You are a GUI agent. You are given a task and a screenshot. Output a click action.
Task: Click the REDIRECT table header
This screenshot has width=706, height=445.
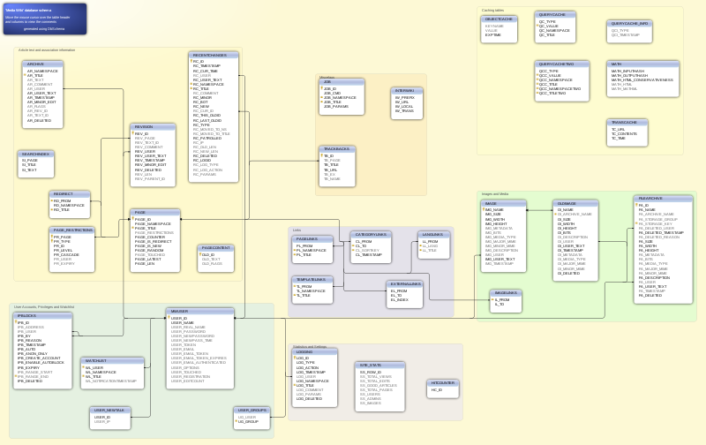pos(70,194)
